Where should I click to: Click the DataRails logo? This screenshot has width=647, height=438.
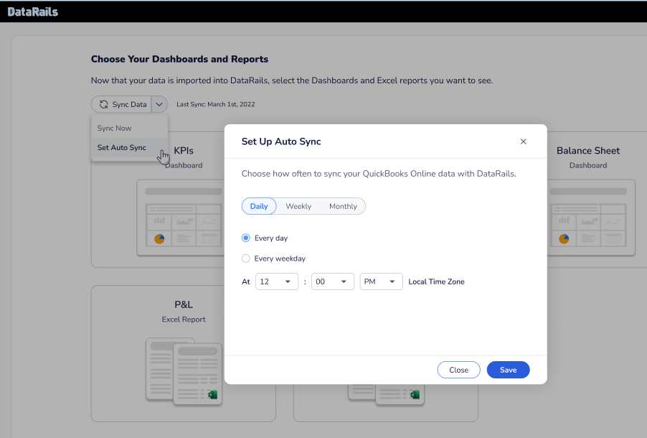(33, 11)
